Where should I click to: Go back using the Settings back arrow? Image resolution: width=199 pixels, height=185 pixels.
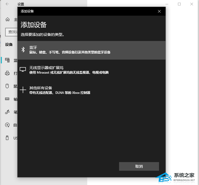click(x=7, y=4)
